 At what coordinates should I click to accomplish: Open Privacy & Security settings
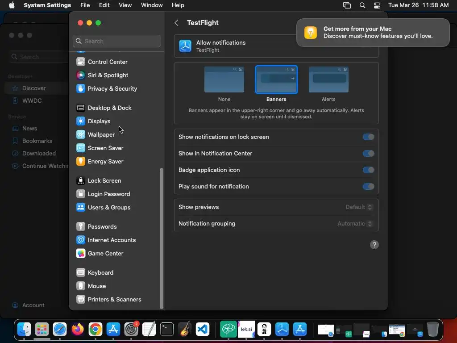coord(107,89)
